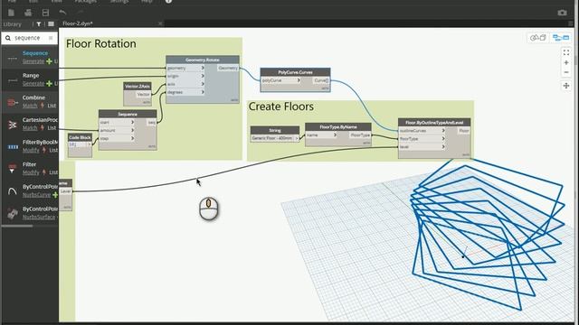
Task: Open the NurbsCurve category link
Action: (36, 195)
